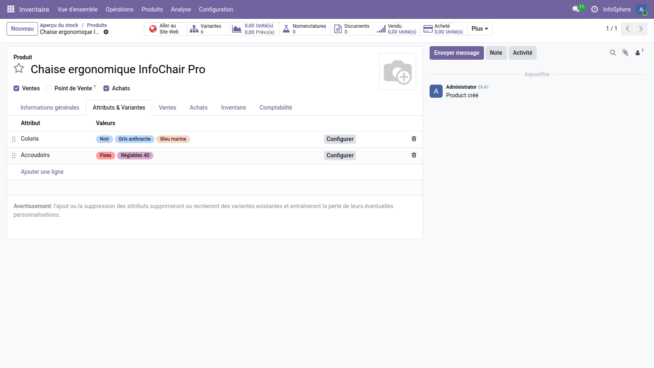Image resolution: width=654 pixels, height=368 pixels.
Task: Click Configurer on the Accoudoirs row
Action: click(x=340, y=155)
